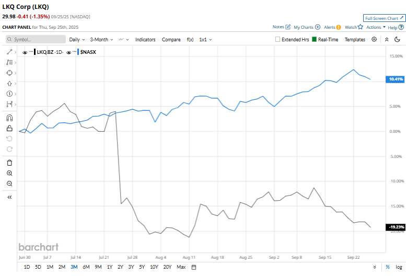The height and width of the screenshot is (276, 406).
Task: Click the 10.41% NASX value label
Action: coord(396,79)
